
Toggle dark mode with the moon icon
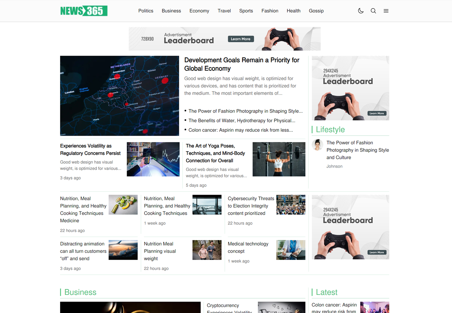(x=361, y=11)
